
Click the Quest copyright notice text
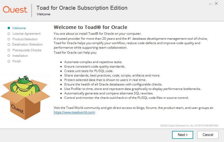click(x=189, y=126)
